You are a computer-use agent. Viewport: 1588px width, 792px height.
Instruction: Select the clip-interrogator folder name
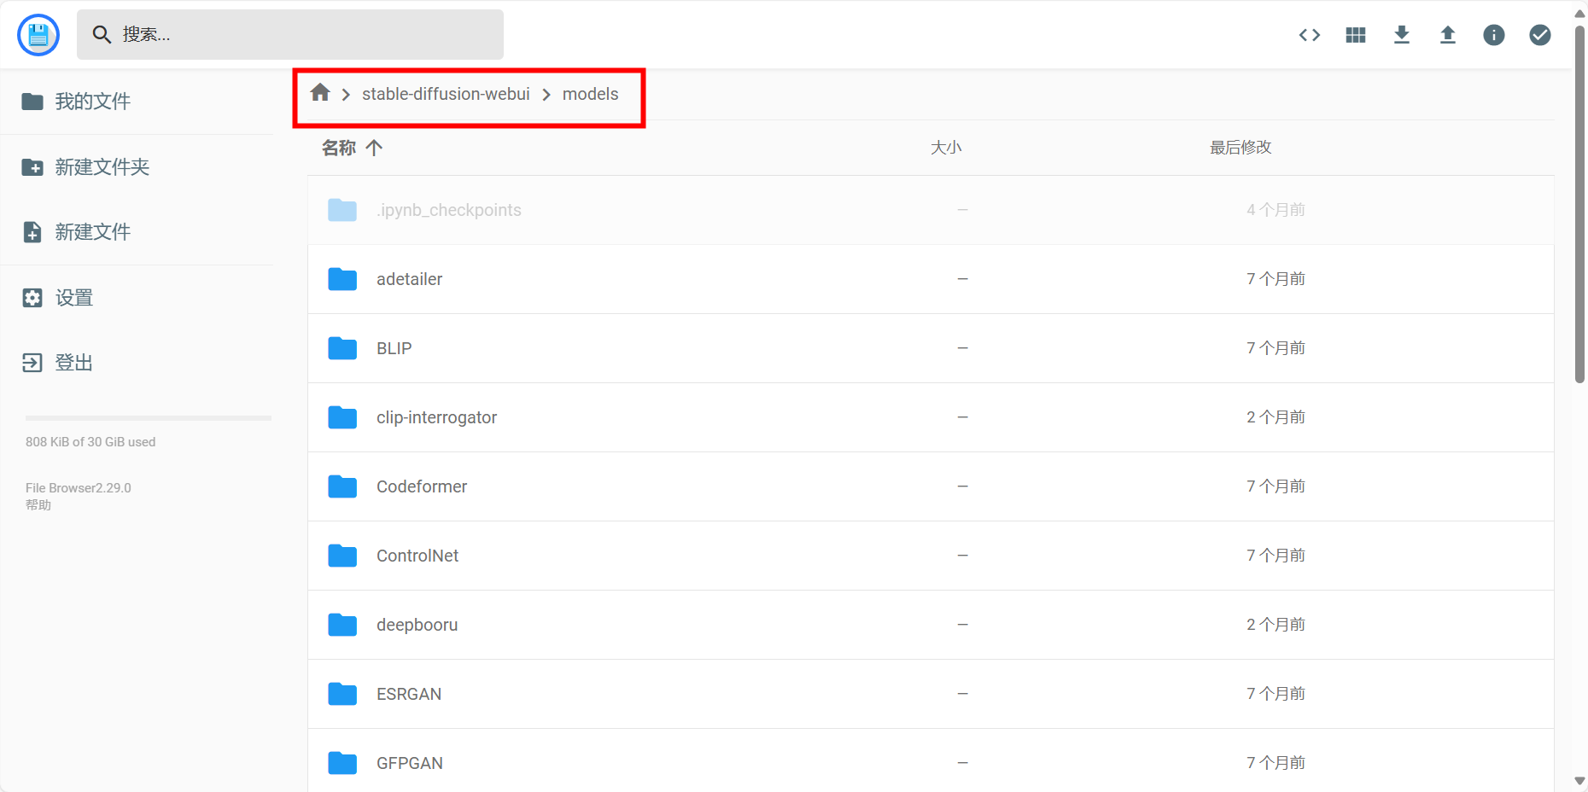pos(436,417)
